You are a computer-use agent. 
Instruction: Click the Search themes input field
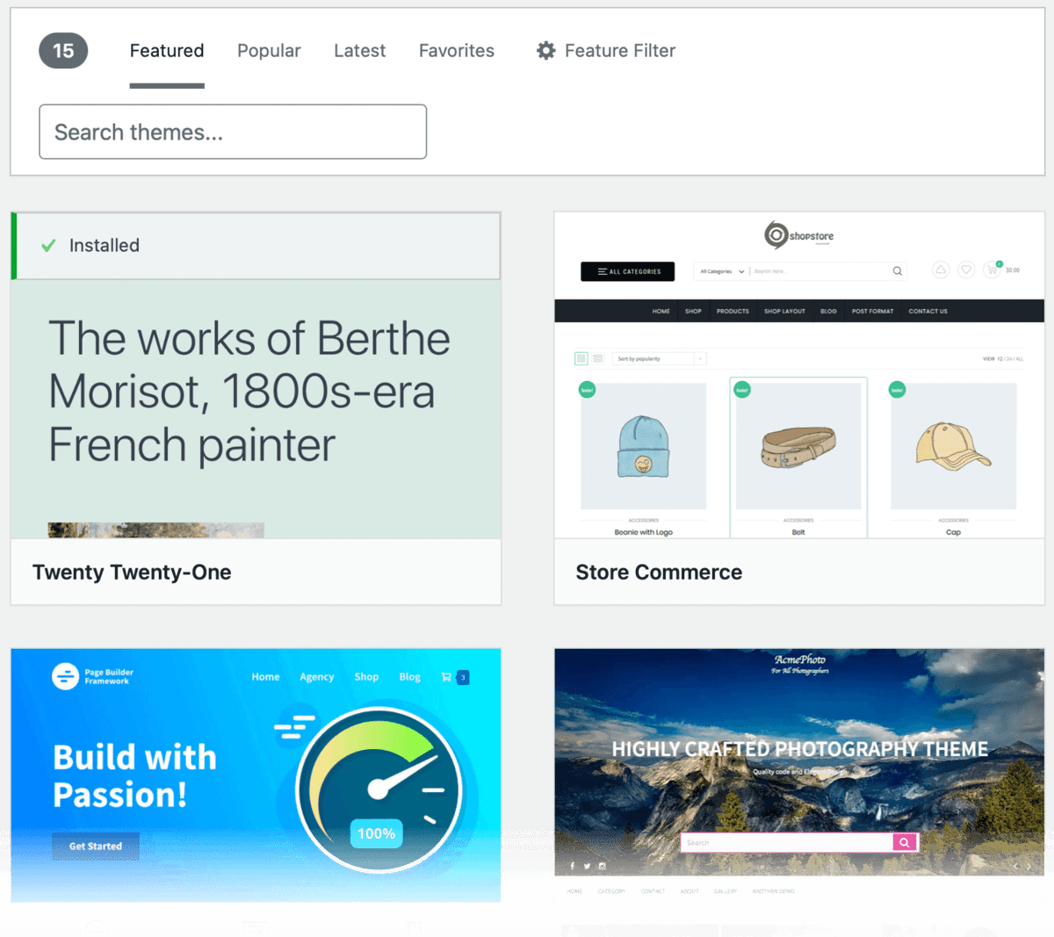pyautogui.click(x=232, y=132)
